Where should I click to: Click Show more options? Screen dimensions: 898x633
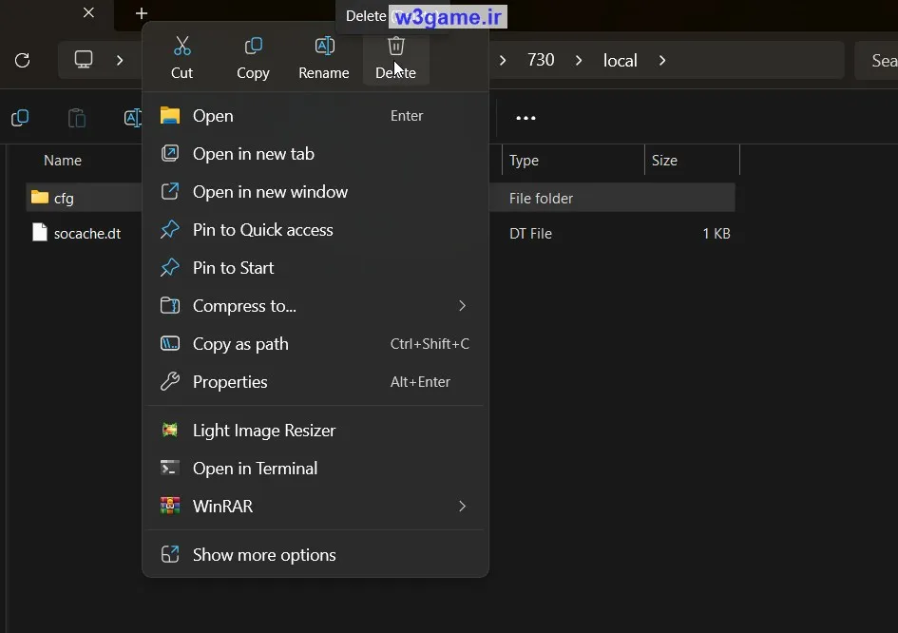pos(315,554)
